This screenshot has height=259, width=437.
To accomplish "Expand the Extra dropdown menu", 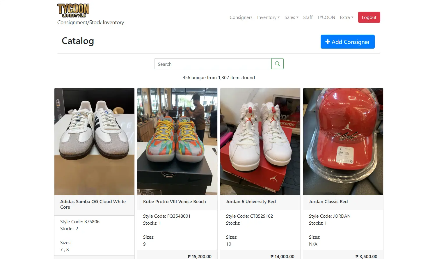I will coord(347,17).
